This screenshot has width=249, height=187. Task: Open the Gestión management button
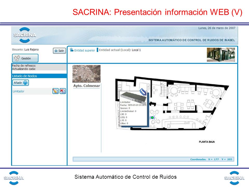coord(25,58)
